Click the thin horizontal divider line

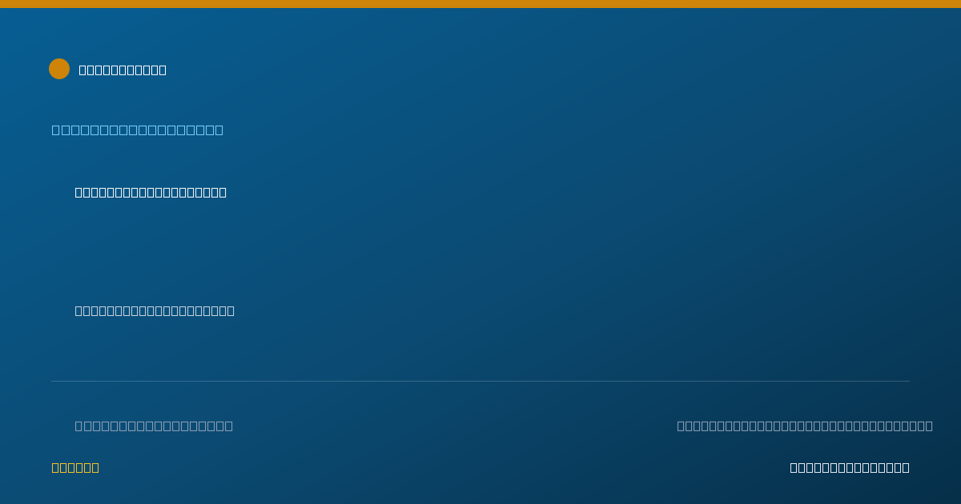tap(480, 381)
